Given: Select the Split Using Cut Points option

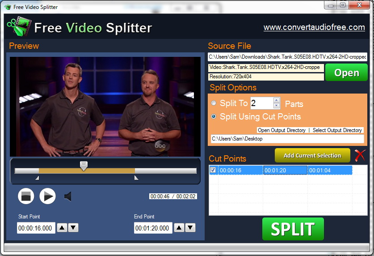Looking at the screenshot, I should [214, 116].
